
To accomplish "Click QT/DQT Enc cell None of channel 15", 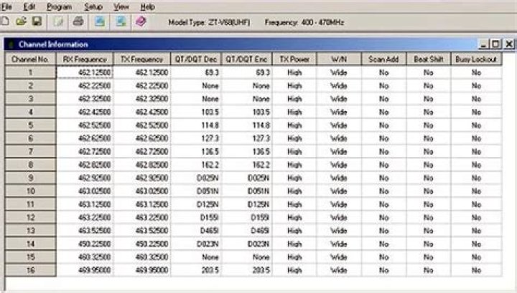I will [x=246, y=257].
